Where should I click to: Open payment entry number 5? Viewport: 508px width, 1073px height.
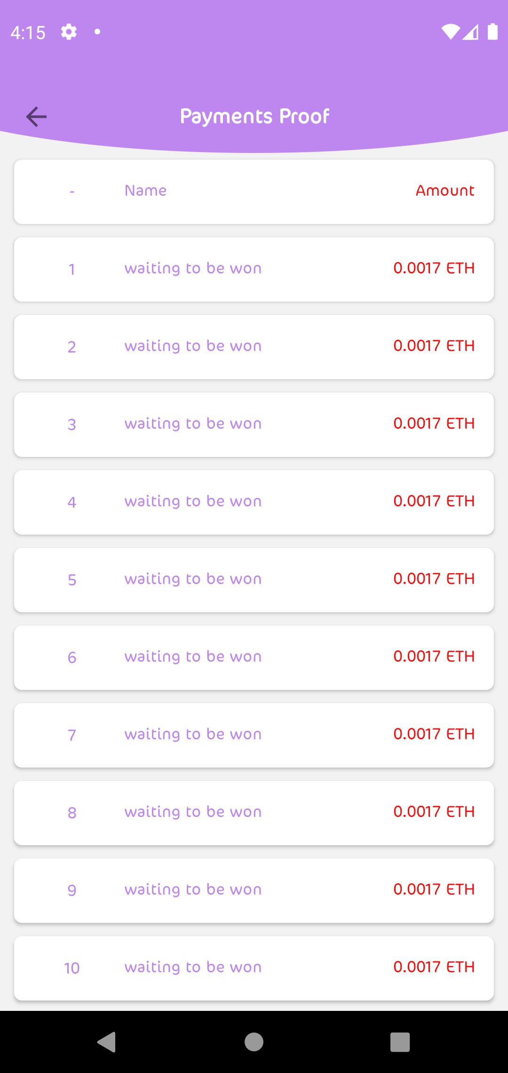(254, 580)
